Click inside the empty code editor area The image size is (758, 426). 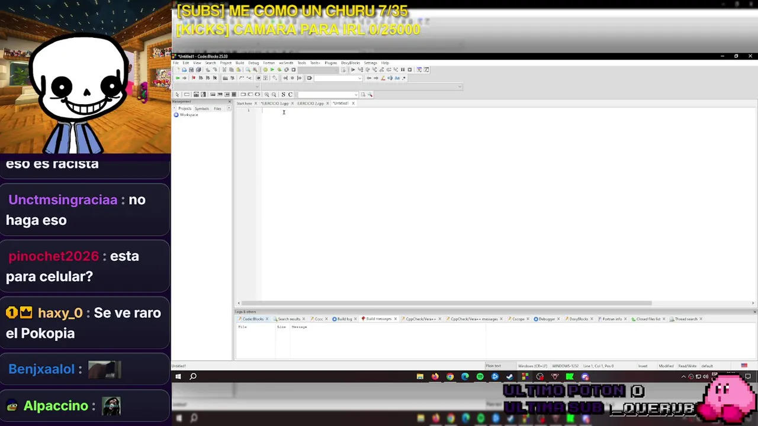(x=508, y=204)
